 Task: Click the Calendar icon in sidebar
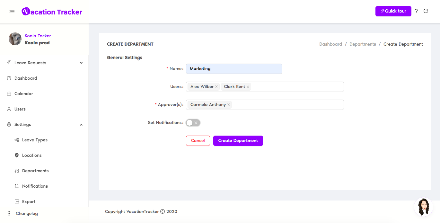[9, 94]
